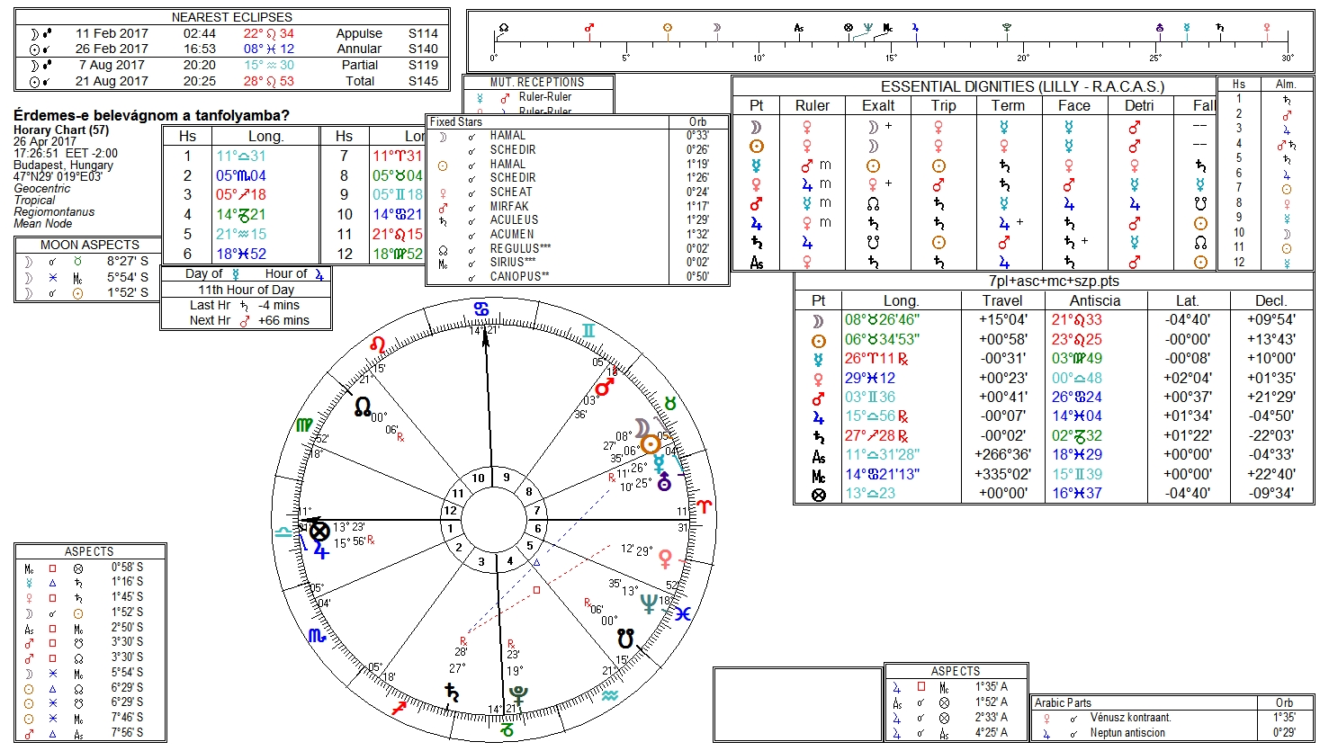Click the red Aries sign glyph on the wheel
The image size is (1329, 751).
coord(703,508)
